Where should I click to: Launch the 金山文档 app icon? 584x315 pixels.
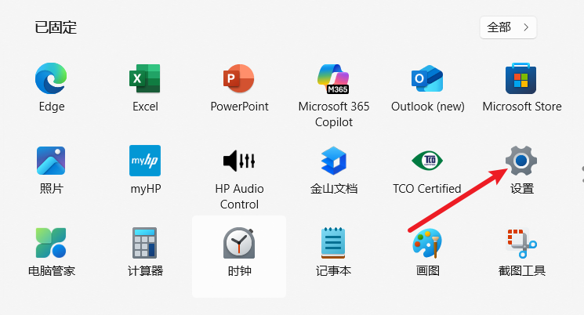(334, 161)
